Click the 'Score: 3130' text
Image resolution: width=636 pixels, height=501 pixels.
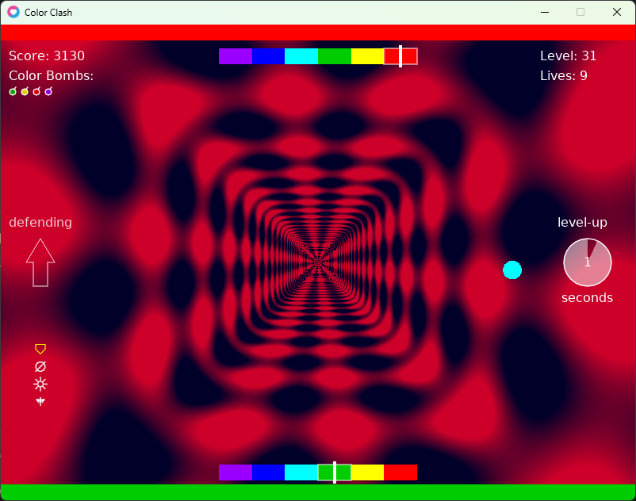47,56
